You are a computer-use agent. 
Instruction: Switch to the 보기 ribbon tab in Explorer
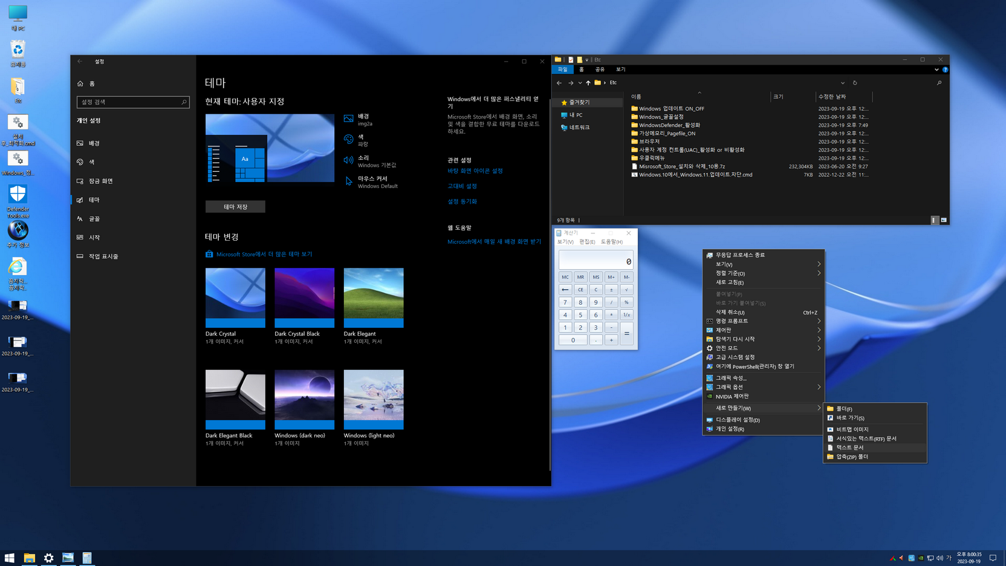621,70
